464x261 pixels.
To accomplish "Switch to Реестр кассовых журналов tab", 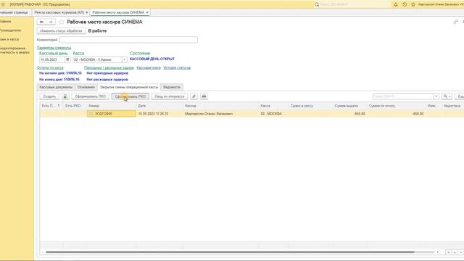I will tap(59, 12).
